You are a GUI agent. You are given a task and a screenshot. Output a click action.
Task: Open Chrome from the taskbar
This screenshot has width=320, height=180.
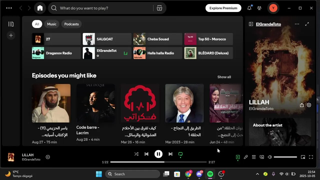(188, 174)
